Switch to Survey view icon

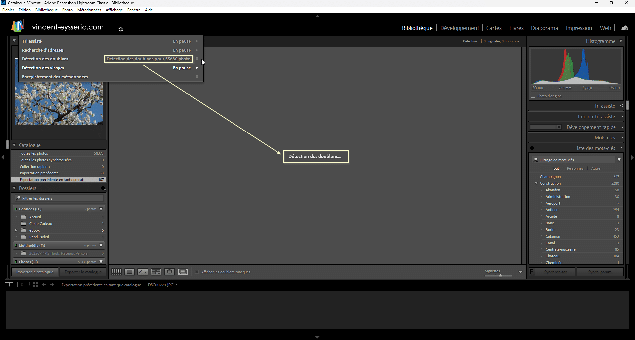(156, 272)
